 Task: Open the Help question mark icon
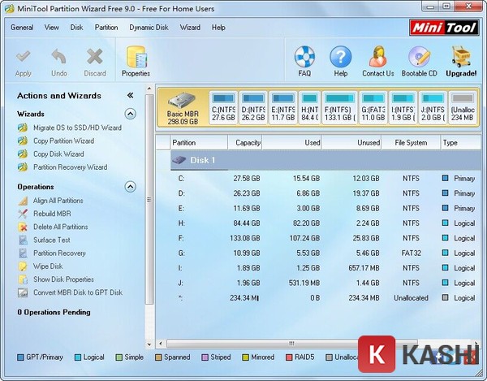click(x=340, y=57)
